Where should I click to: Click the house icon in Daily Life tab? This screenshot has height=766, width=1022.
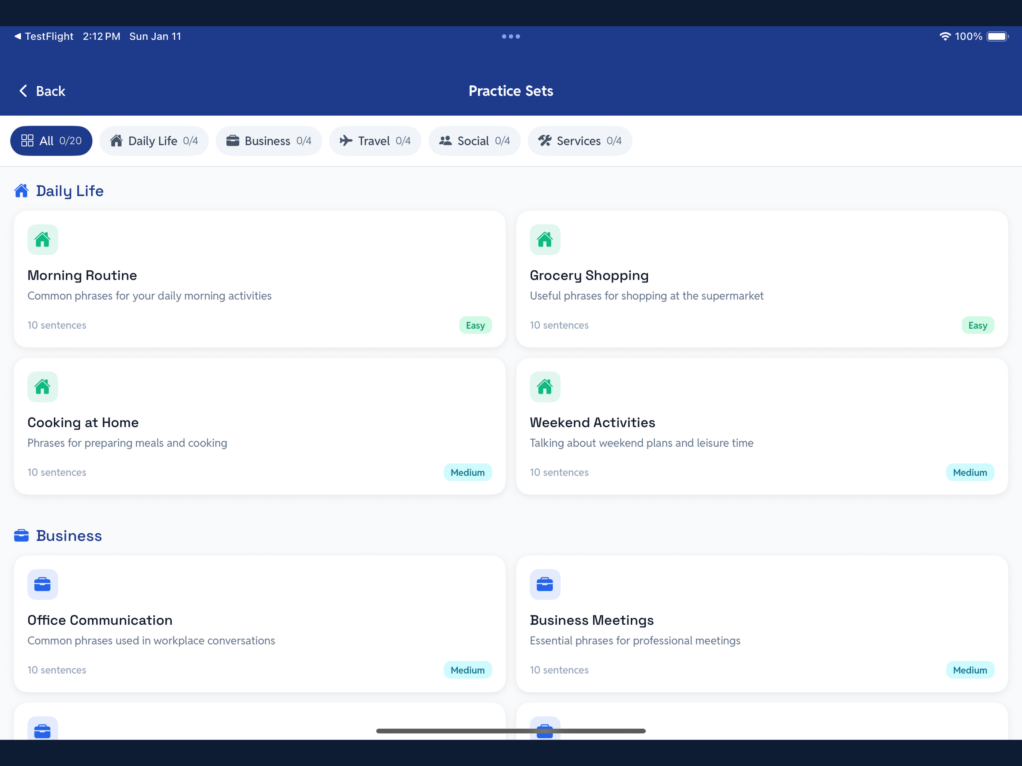pyautogui.click(x=116, y=141)
